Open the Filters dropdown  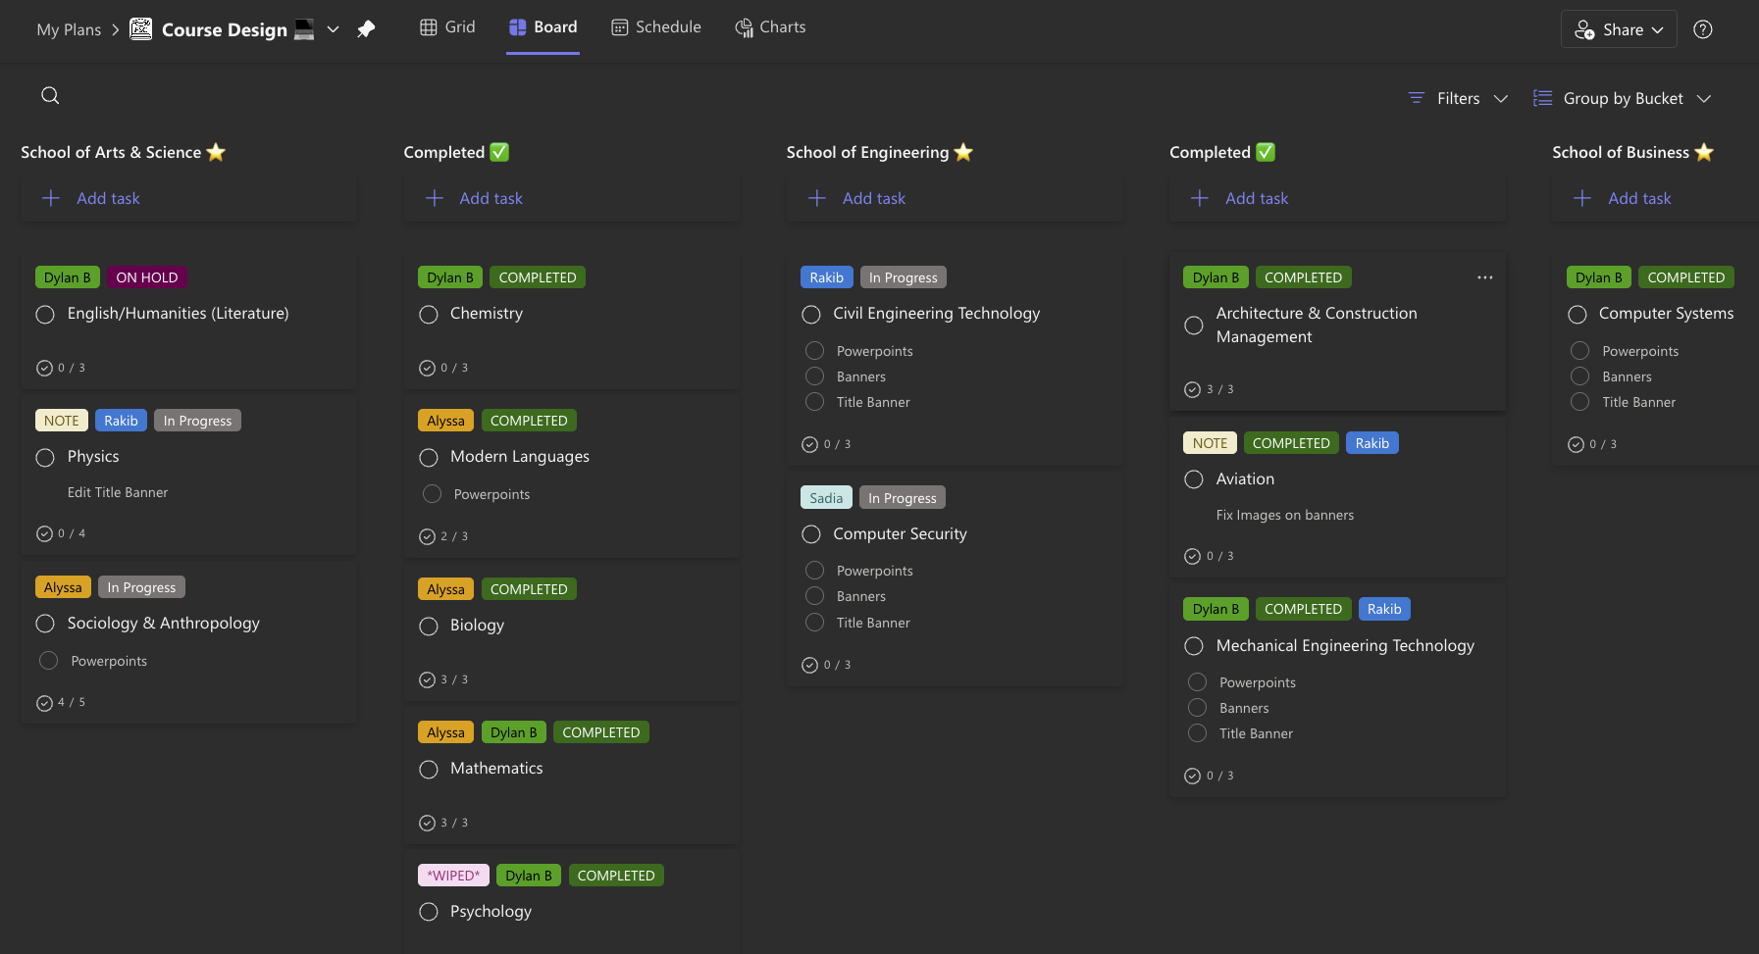point(1458,98)
